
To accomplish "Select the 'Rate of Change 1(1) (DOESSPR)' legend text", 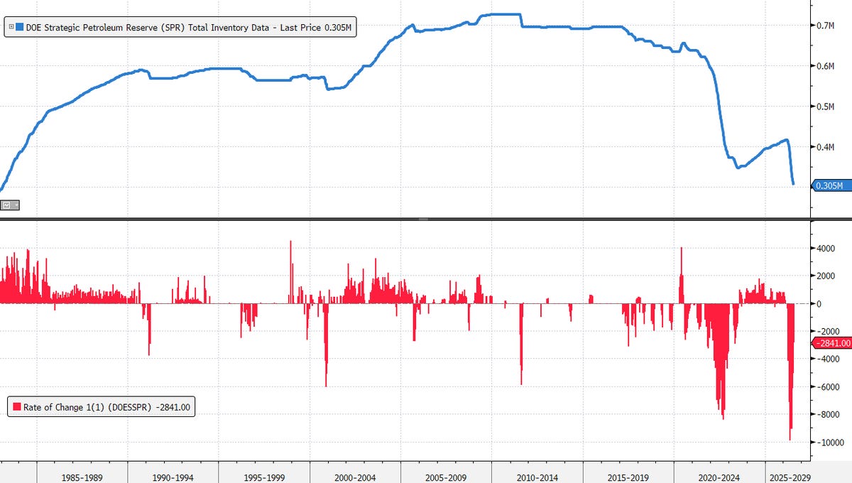I will pyautogui.click(x=88, y=407).
